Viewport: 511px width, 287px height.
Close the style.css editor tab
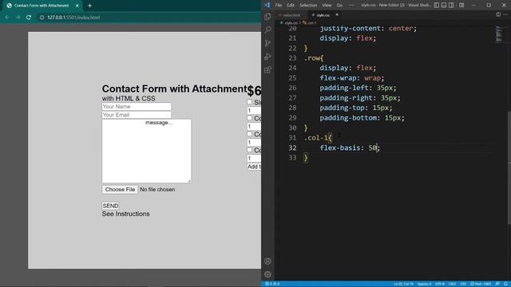[x=337, y=14]
